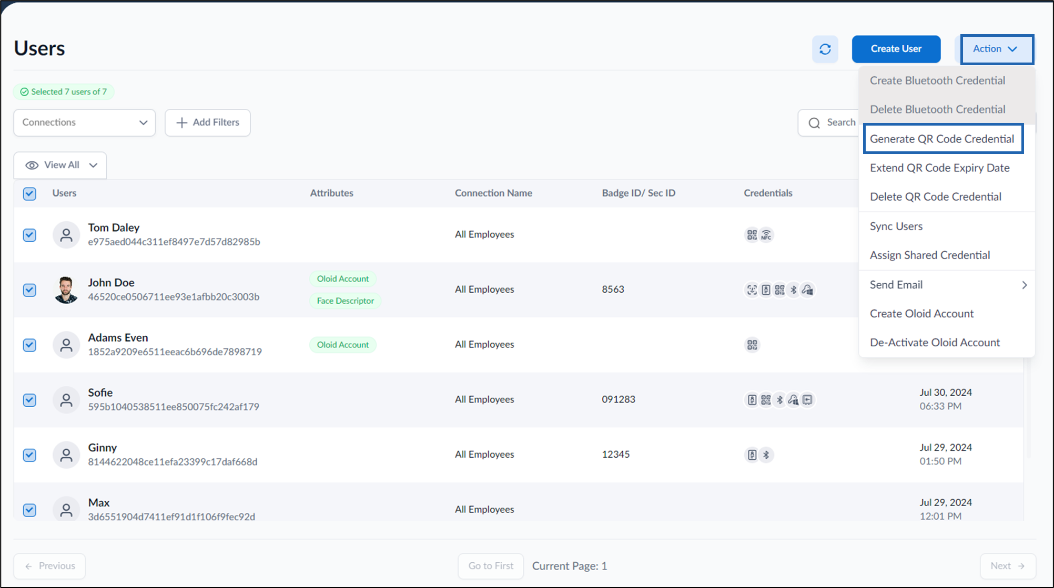Click the Add Filters button
The image size is (1054, 588).
click(208, 122)
